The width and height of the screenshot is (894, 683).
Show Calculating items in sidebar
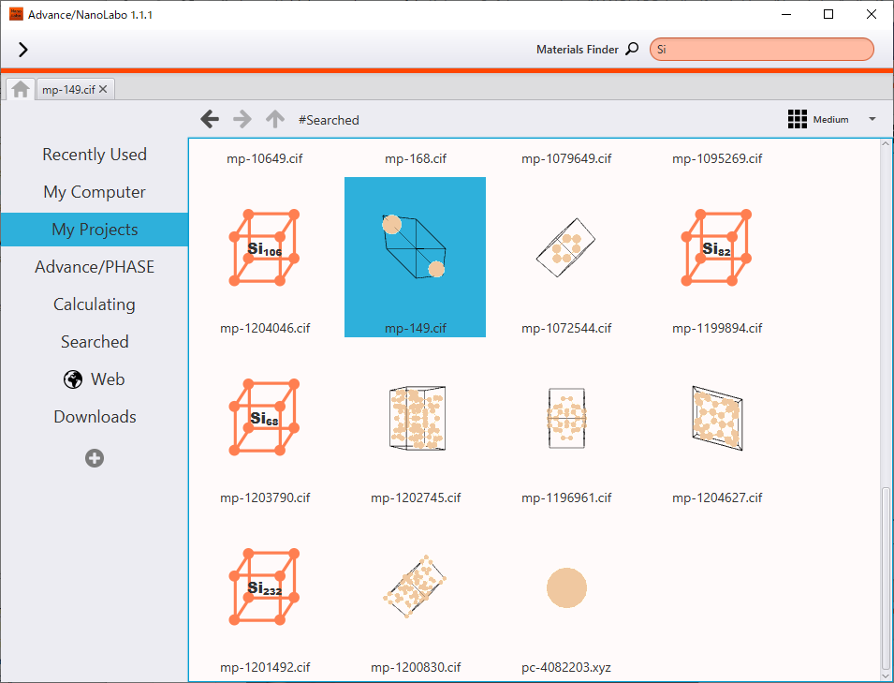95,304
